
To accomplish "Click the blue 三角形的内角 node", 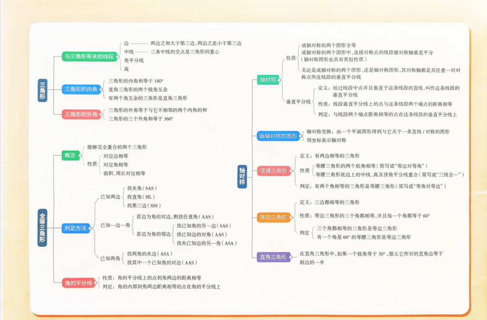I will [x=81, y=89].
